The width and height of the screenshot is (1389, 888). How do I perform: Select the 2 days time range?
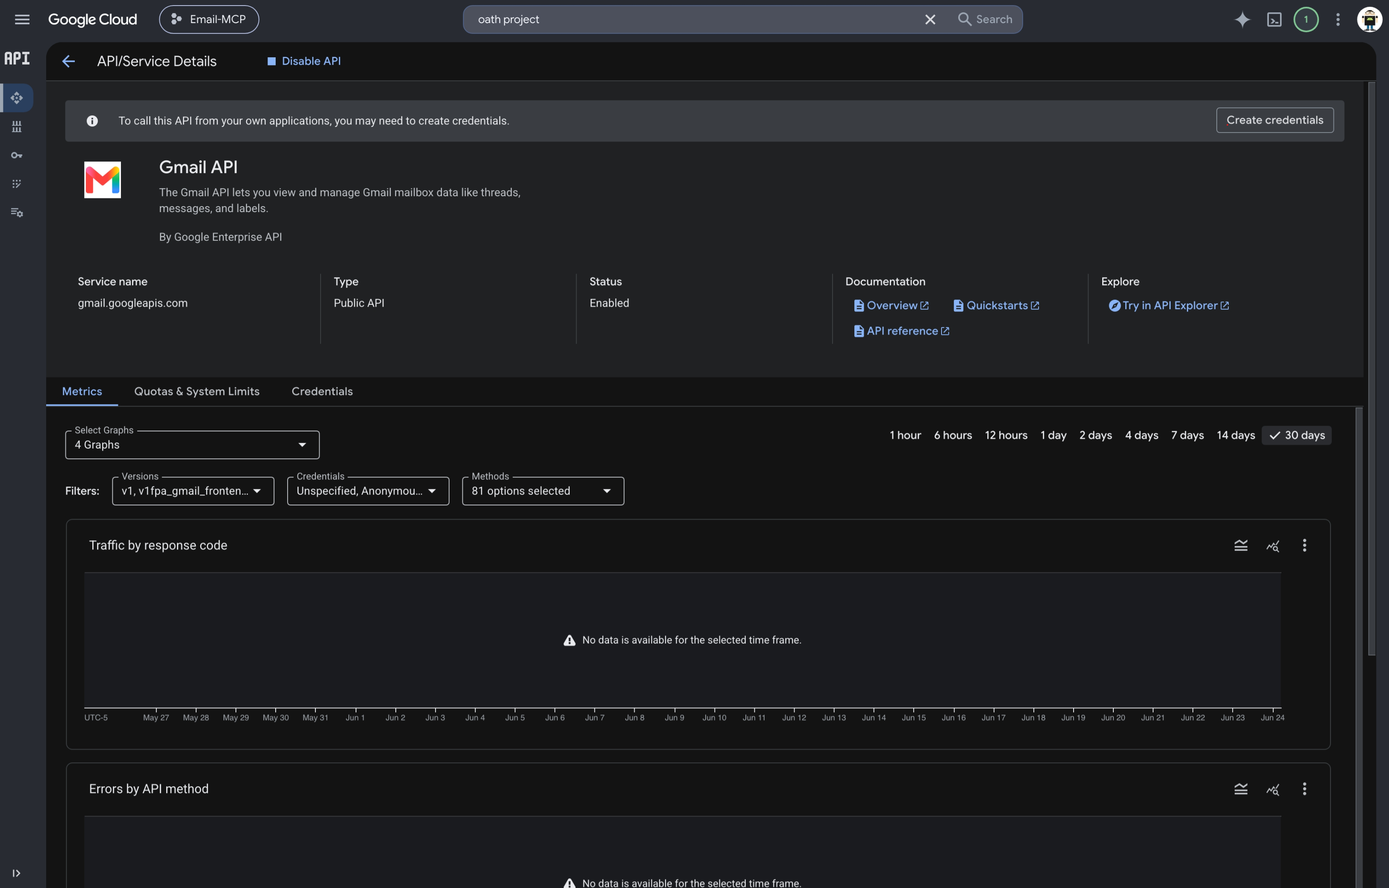pyautogui.click(x=1095, y=436)
